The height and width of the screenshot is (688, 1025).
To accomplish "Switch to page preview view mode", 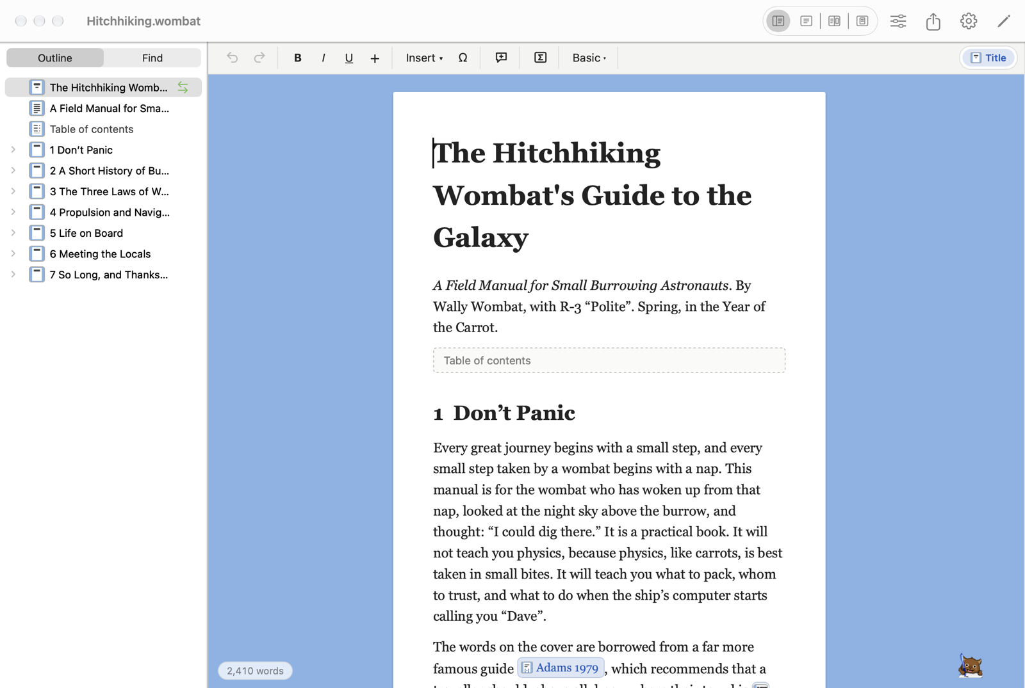I will coord(862,21).
